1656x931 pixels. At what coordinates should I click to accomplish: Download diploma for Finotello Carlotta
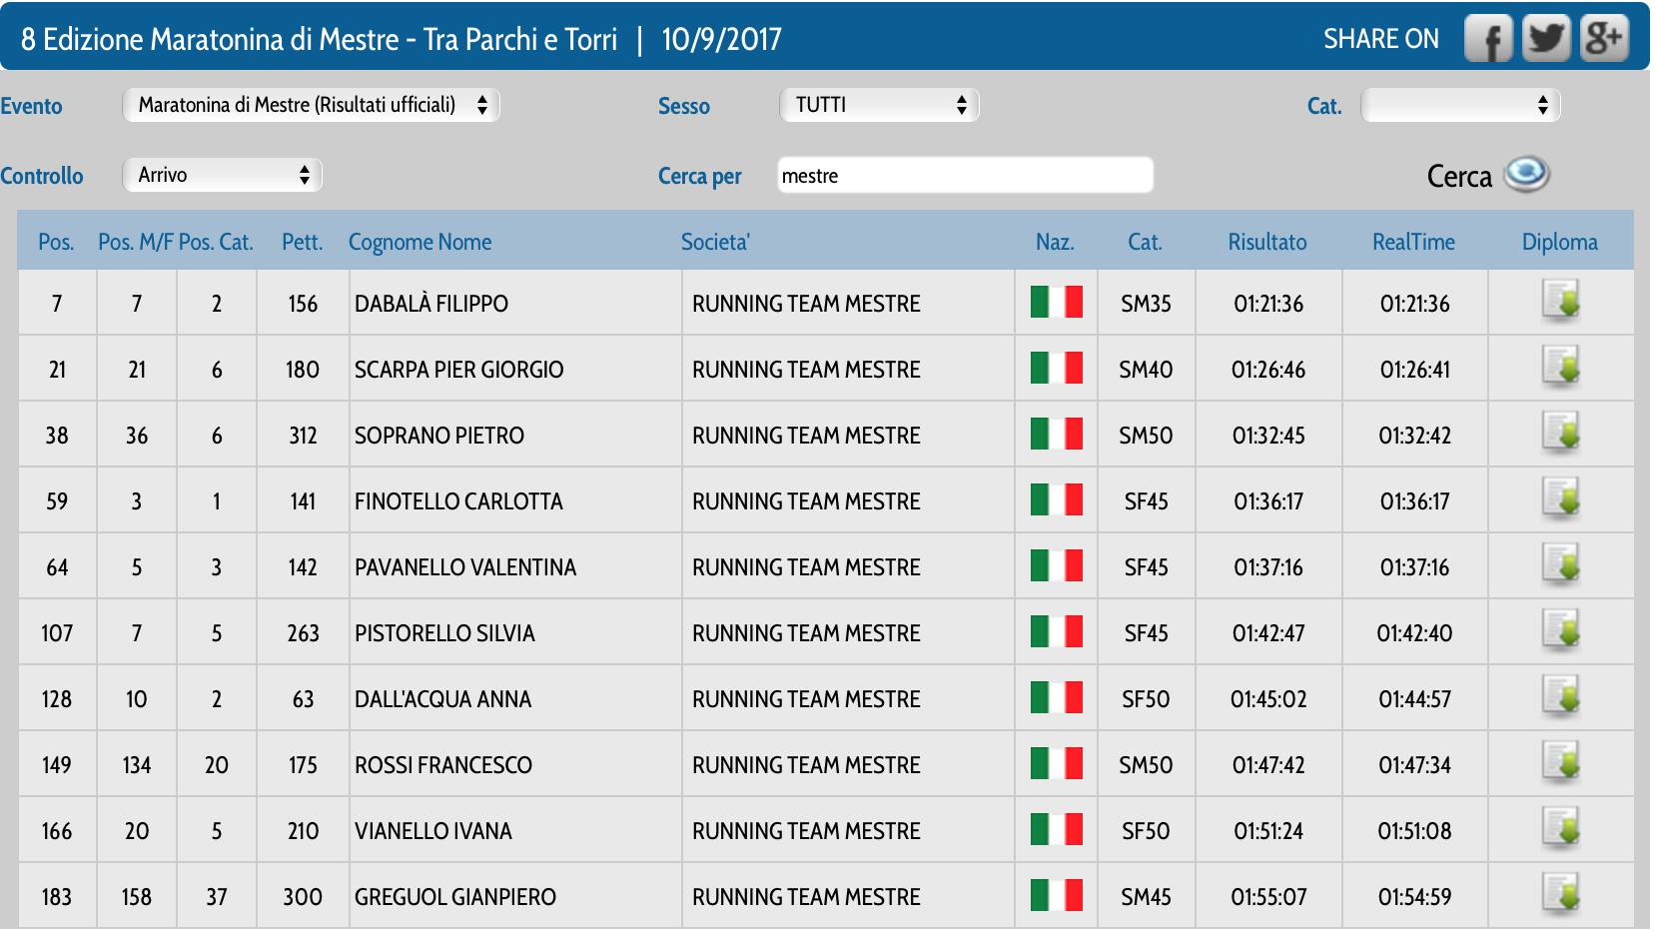(1560, 498)
